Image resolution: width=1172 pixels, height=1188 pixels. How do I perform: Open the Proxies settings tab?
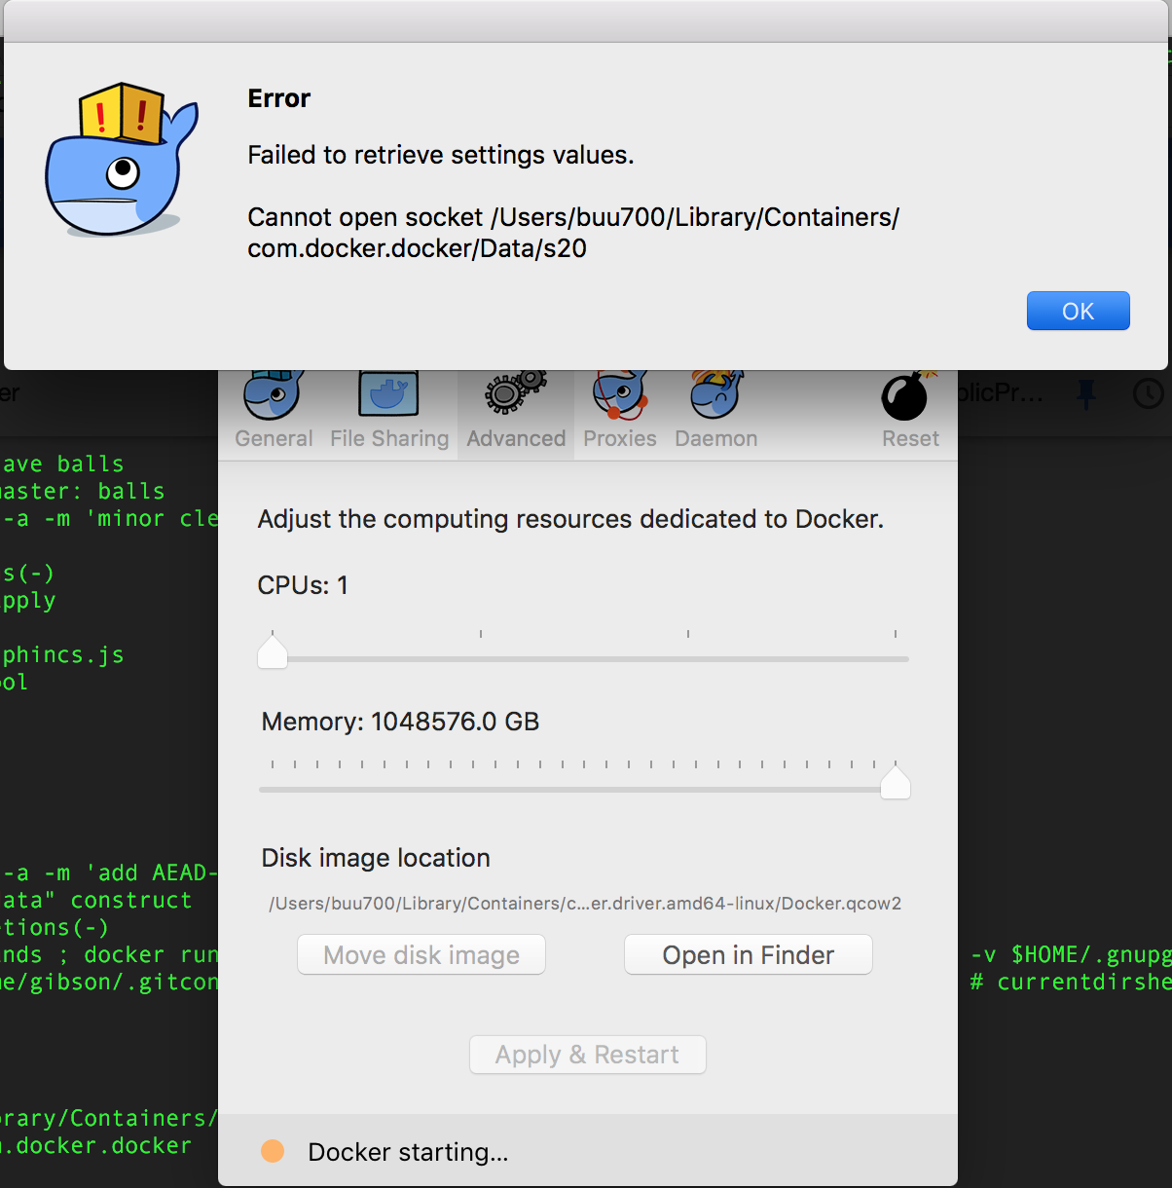coord(620,411)
